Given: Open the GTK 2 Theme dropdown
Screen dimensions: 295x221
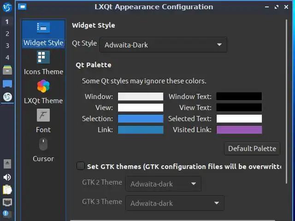Looking at the screenshot, I should [x=163, y=184].
